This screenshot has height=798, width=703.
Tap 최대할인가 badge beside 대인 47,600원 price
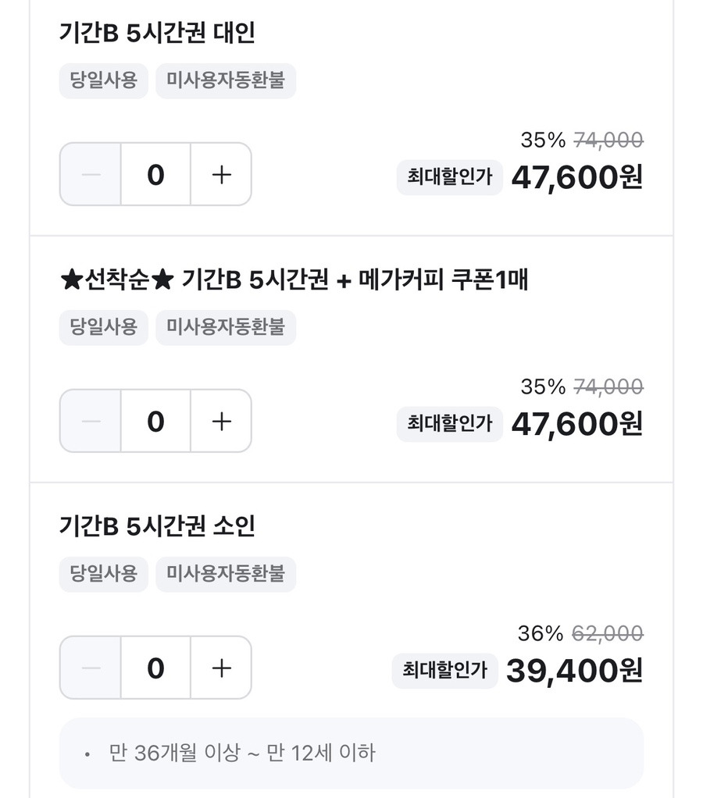coord(449,177)
